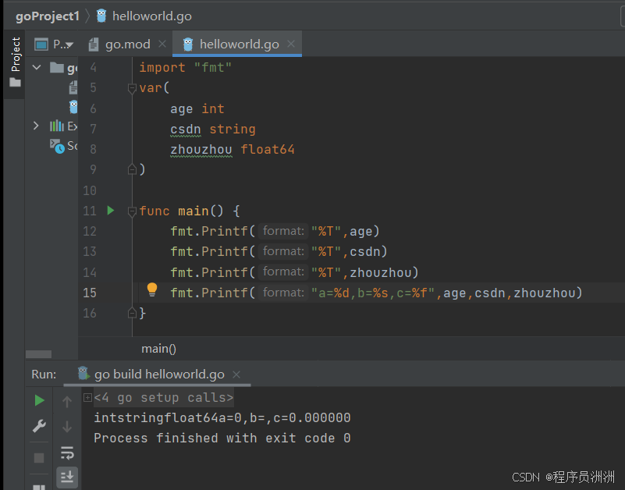Viewport: 625px width, 490px height.
Task: Select the go.mod file icon in tree
Action: 73,87
